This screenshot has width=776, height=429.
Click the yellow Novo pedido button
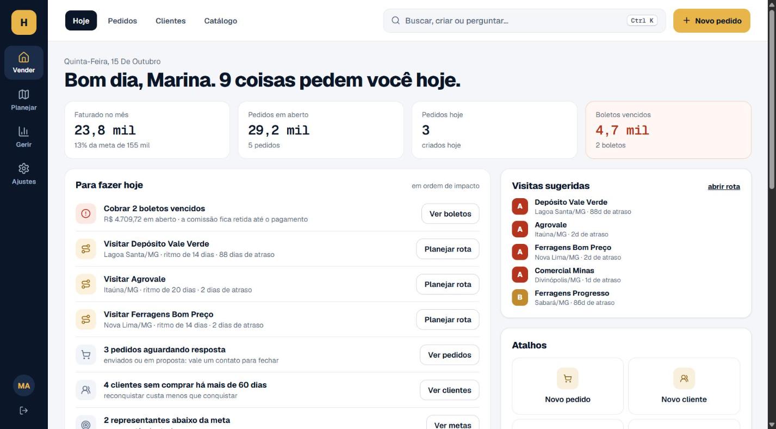(712, 21)
